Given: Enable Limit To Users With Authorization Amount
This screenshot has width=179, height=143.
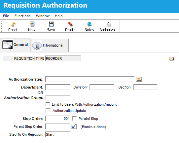Looking at the screenshot, I should click(48, 104).
